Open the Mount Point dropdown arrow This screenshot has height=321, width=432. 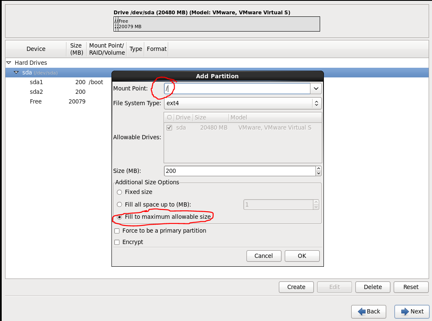tap(316, 88)
